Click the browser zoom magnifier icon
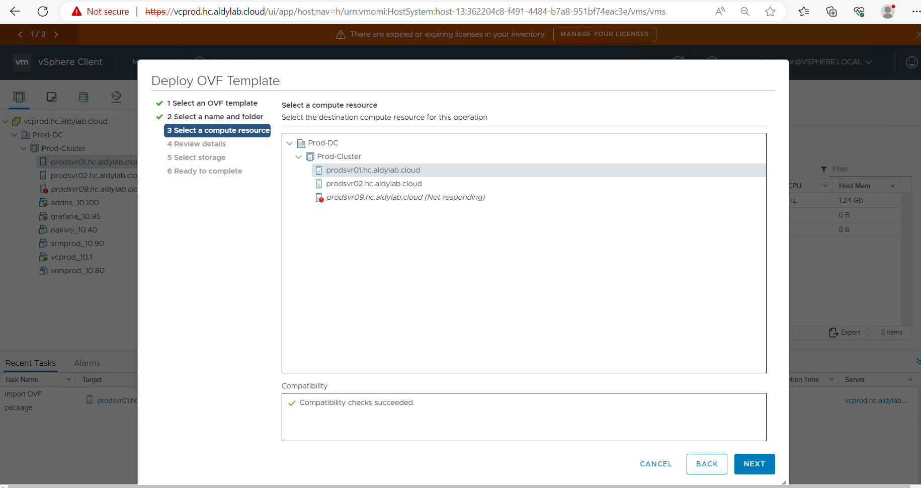This screenshot has width=921, height=488. point(745,12)
